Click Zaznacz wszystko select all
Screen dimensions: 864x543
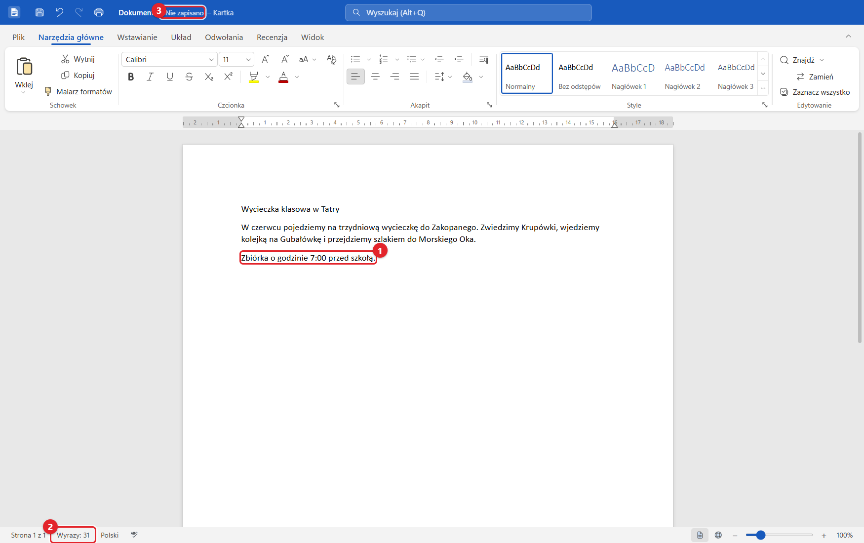(815, 92)
